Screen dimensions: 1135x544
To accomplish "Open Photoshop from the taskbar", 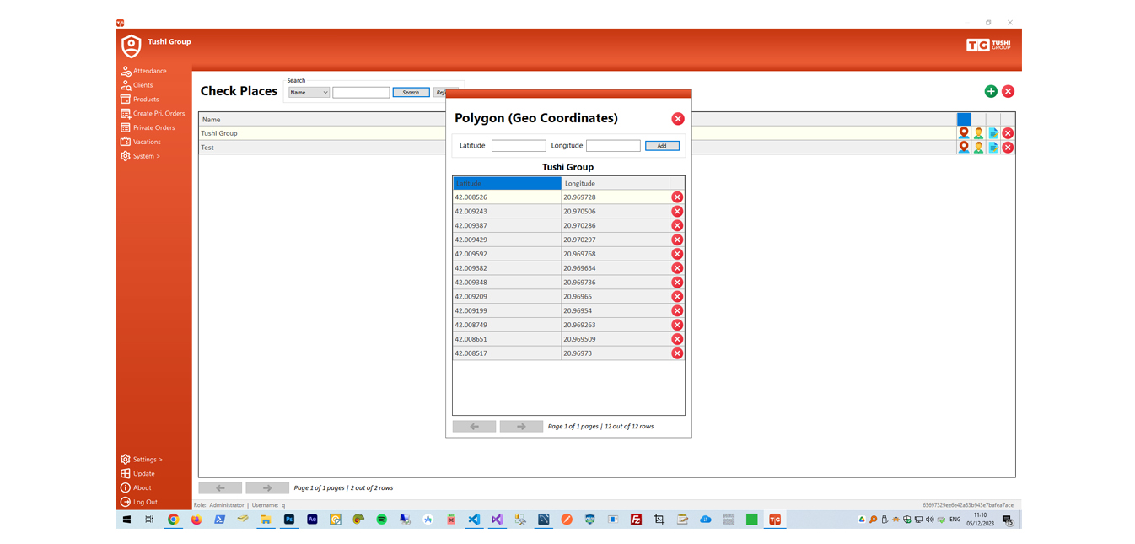I will tap(289, 520).
